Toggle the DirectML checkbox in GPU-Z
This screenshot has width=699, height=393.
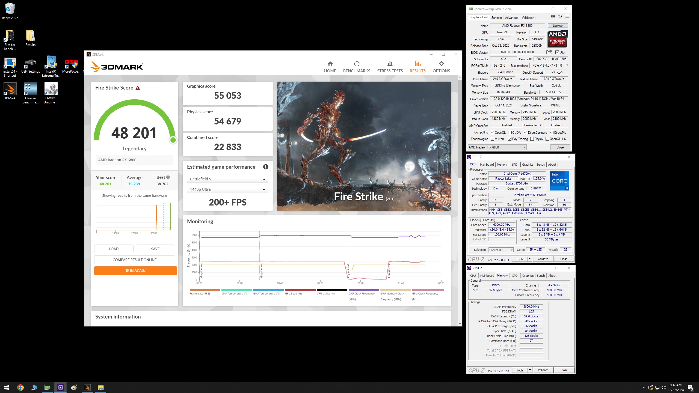[552, 133]
